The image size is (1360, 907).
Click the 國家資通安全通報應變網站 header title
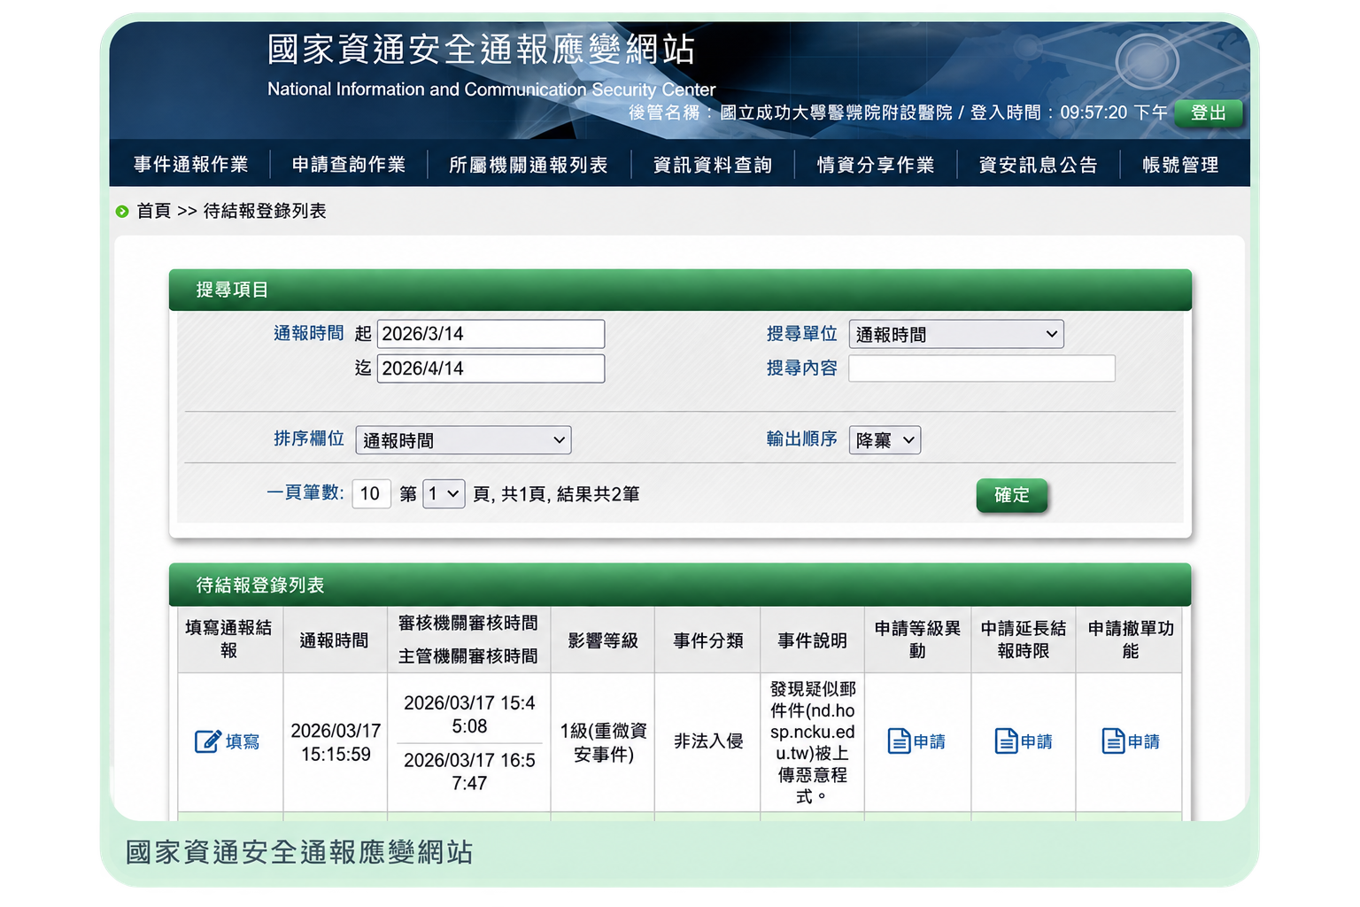(482, 50)
